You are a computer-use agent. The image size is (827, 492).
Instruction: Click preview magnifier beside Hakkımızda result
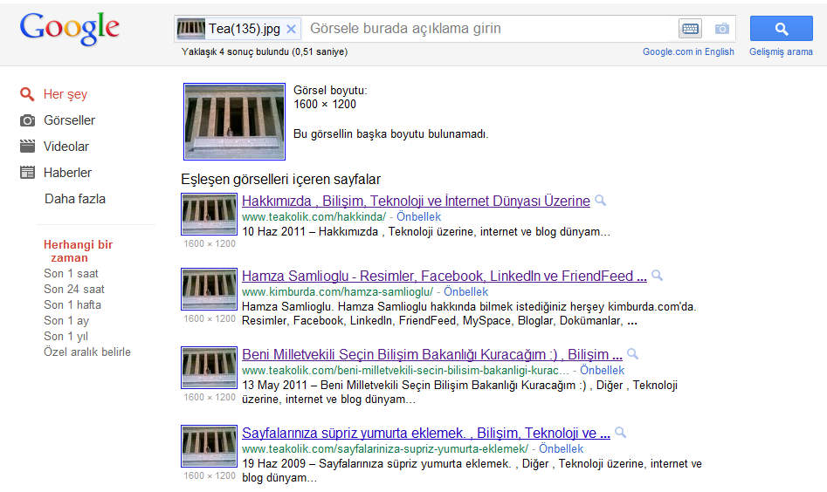[600, 201]
